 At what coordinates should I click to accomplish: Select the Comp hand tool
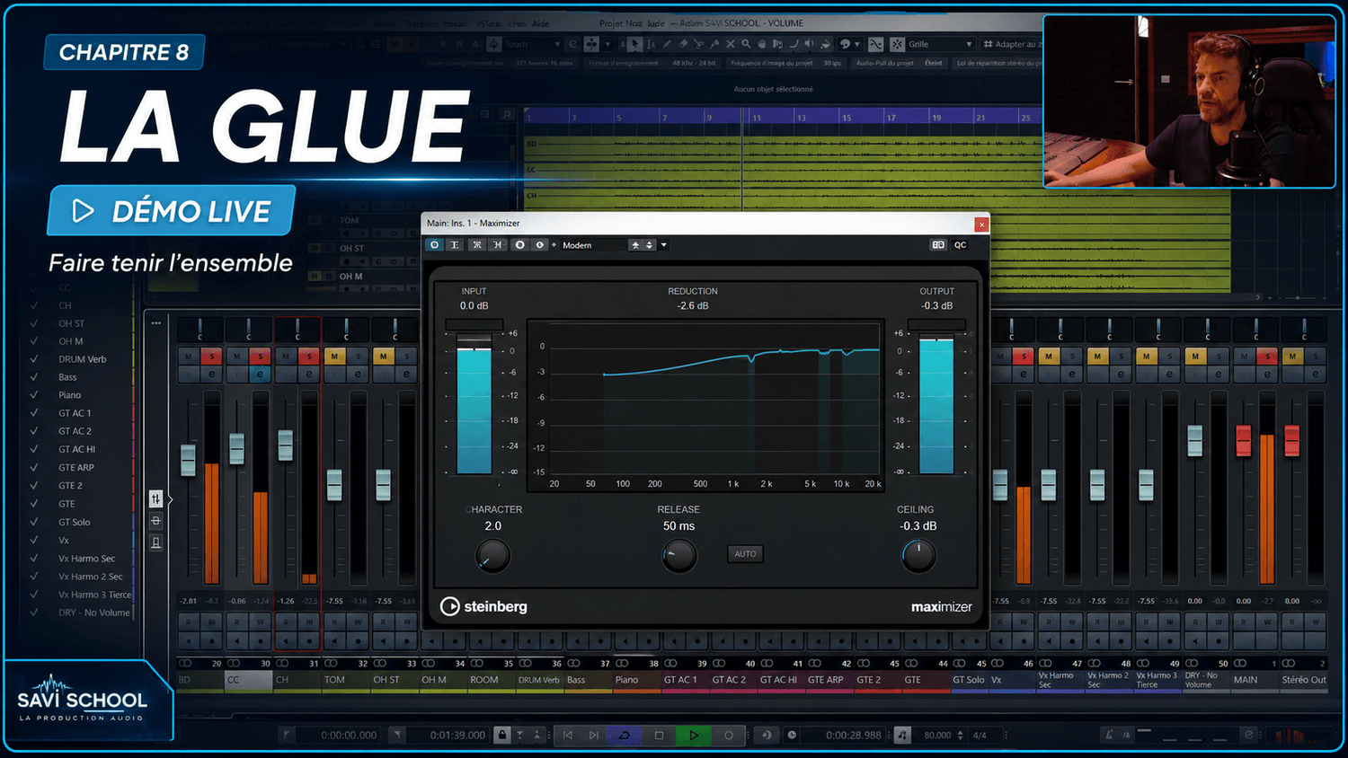[762, 44]
